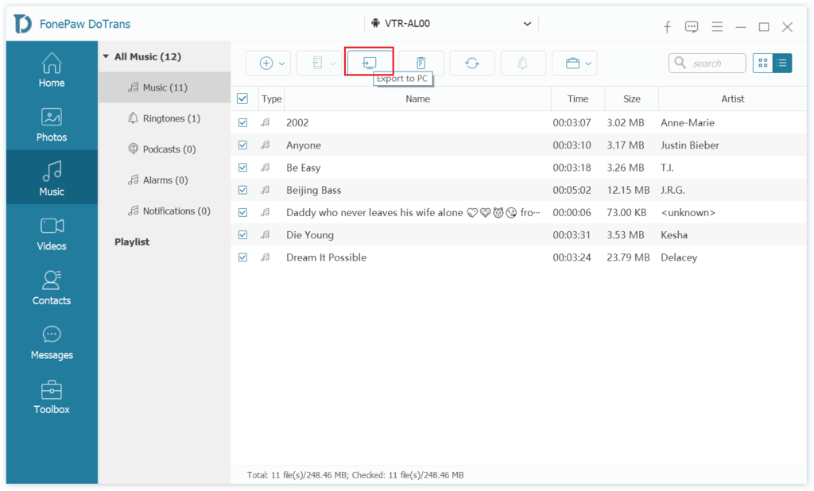Open the Playlist section
Image resolution: width=814 pixels, height=491 pixels.
point(132,242)
